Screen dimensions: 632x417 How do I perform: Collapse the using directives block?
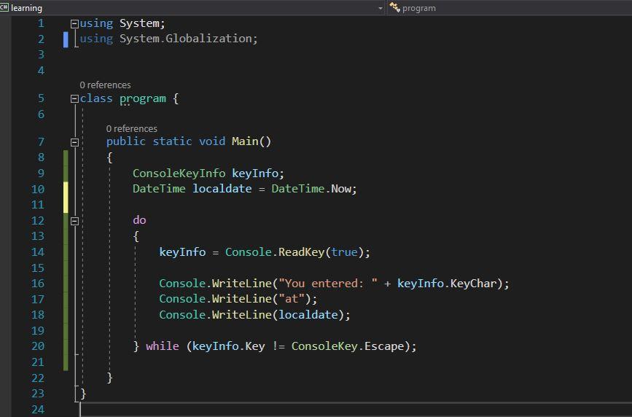point(74,24)
